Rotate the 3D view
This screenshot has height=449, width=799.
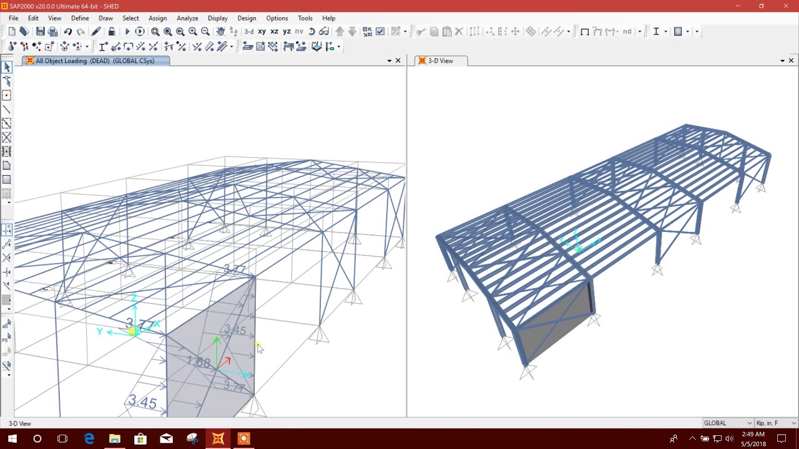311,31
